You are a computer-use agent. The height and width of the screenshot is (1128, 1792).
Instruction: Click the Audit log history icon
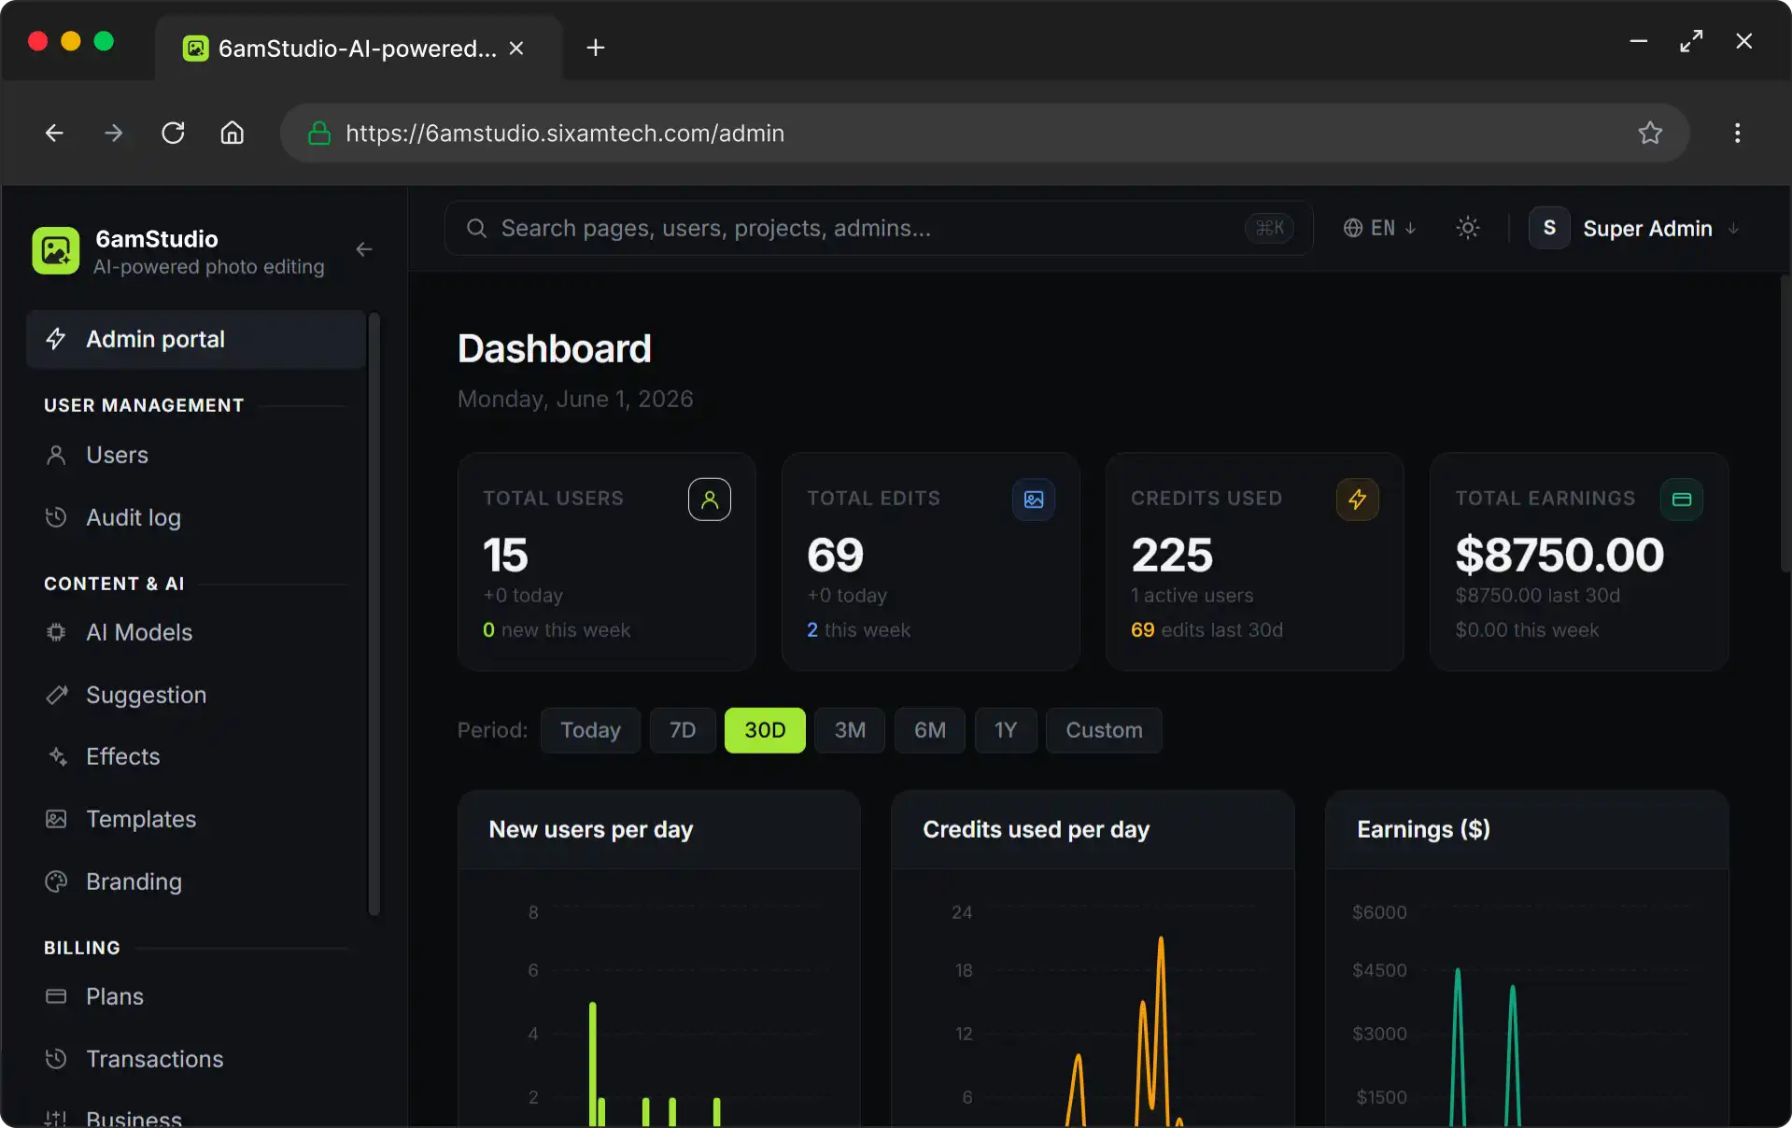click(x=56, y=517)
